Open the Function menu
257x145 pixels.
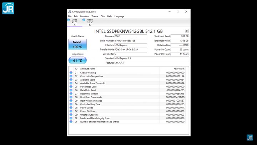tap(85, 16)
